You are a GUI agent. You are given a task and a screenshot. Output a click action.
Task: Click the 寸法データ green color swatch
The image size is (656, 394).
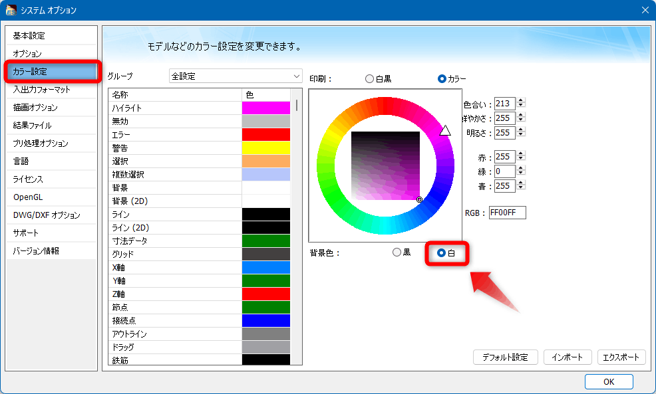pos(266,241)
